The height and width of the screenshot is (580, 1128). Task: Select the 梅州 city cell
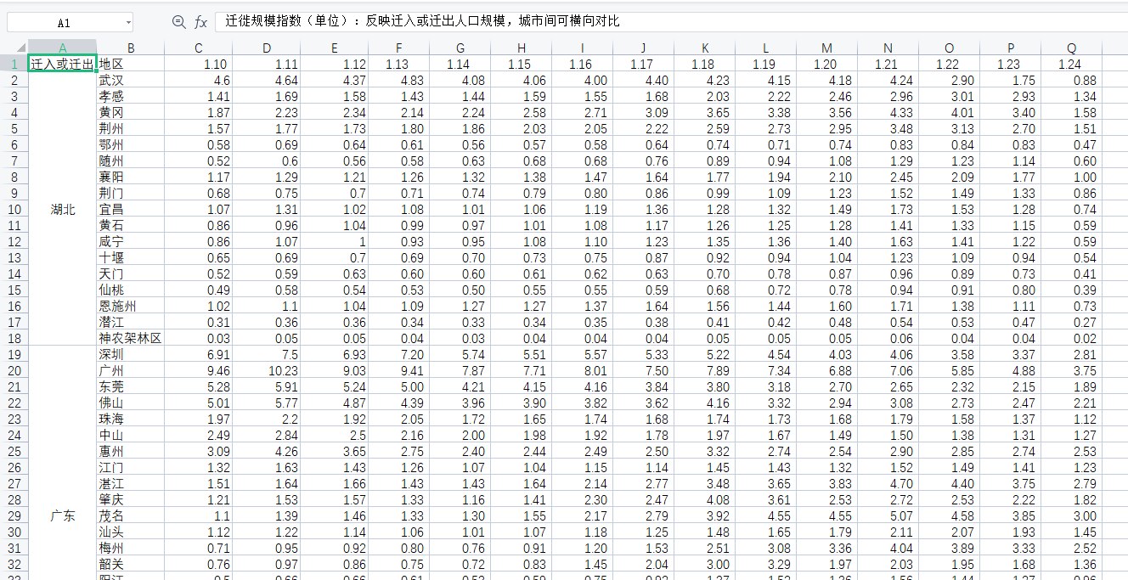[x=131, y=548]
